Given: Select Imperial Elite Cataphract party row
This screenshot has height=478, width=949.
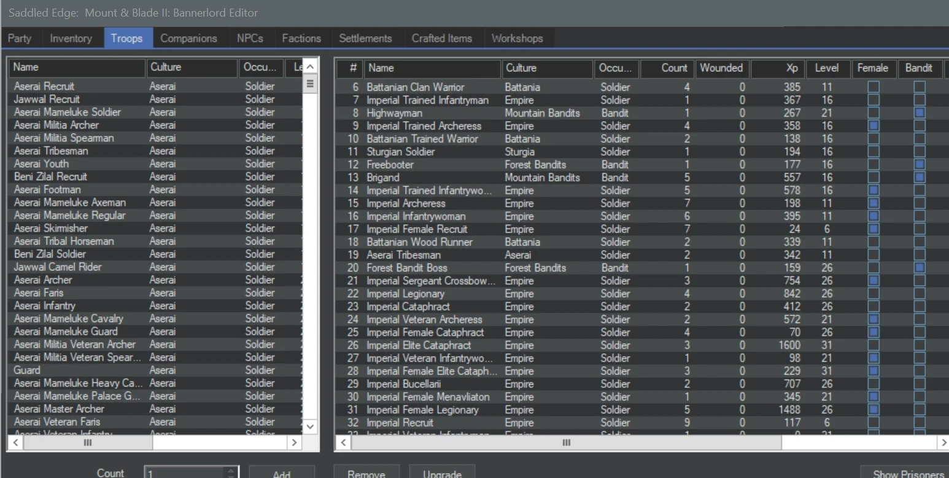Looking at the screenshot, I should (642, 345).
